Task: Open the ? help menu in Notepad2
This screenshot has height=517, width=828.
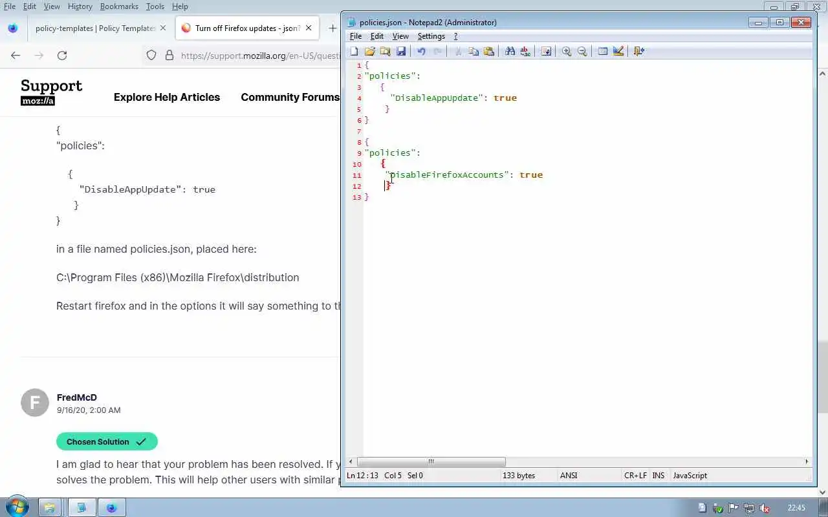Action: pyautogui.click(x=455, y=36)
